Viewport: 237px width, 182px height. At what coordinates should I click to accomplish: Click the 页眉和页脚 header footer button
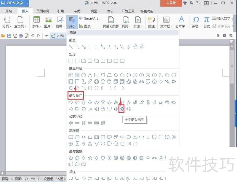(111, 22)
